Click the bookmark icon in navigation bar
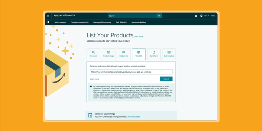The width and height of the screenshot is (262, 131). click(x=49, y=22)
